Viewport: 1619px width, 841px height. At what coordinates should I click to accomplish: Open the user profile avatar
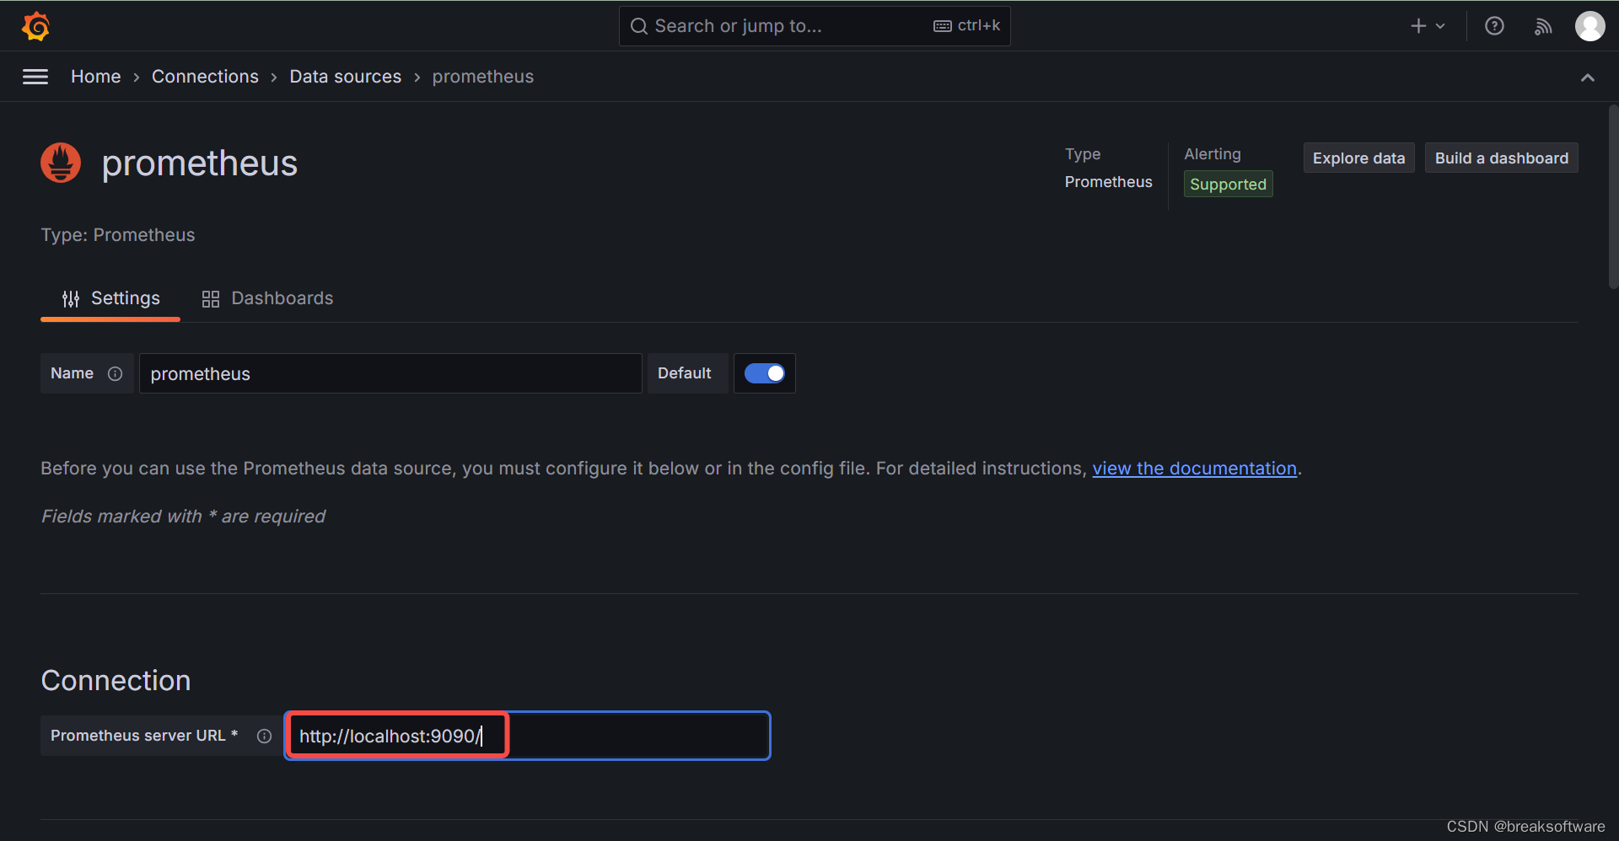pyautogui.click(x=1590, y=26)
